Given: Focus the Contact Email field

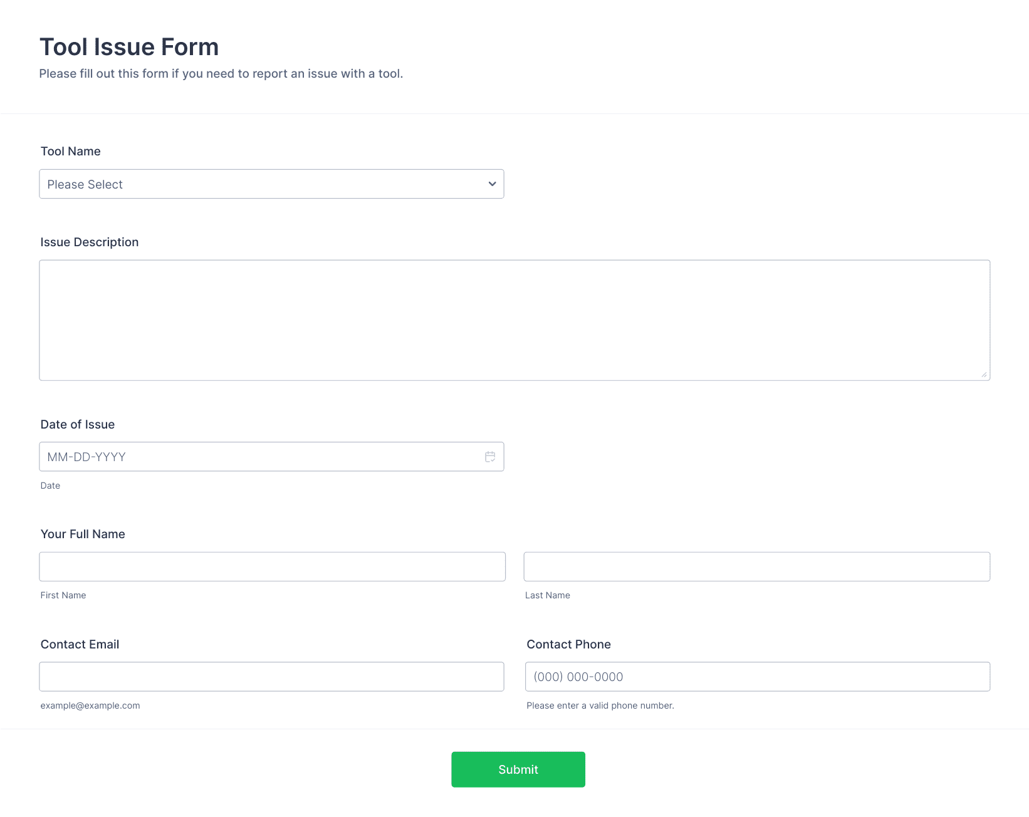Looking at the screenshot, I should [x=271, y=677].
